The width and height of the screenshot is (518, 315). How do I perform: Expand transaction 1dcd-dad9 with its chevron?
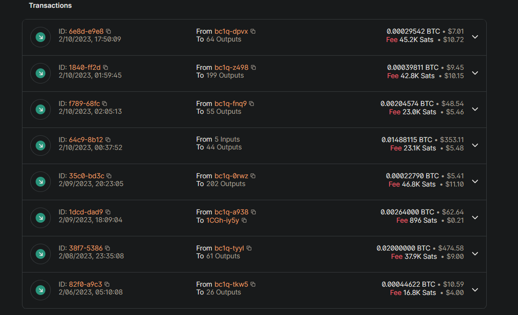tap(475, 217)
